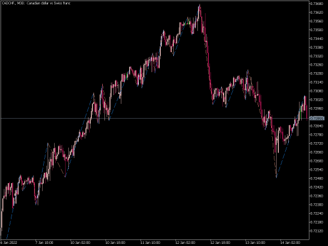Click the 10 Jan 18:00 time label
This screenshot has height=246, width=328.
click(115, 243)
